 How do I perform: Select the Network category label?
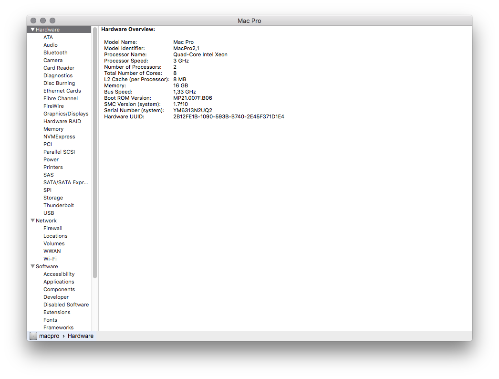46,221
